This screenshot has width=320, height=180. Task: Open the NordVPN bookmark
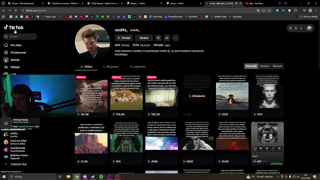pos(191,17)
